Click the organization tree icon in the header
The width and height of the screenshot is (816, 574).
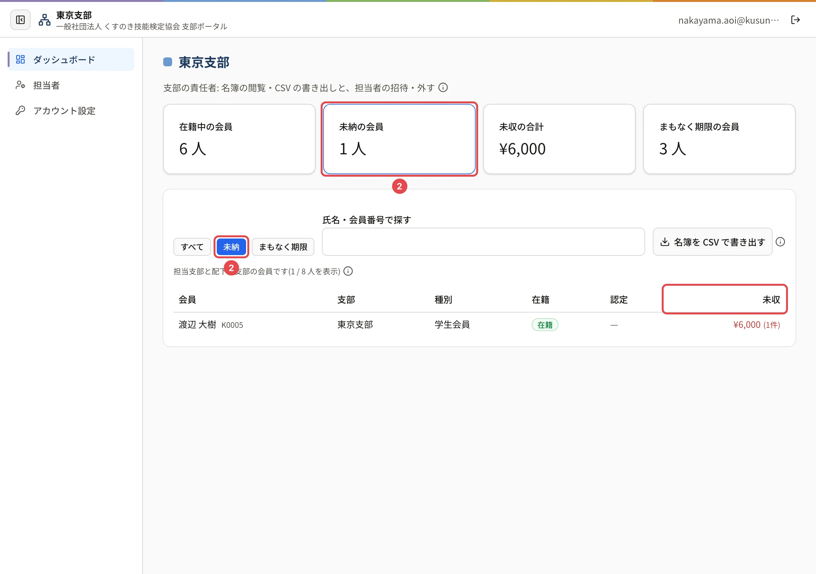(x=44, y=20)
